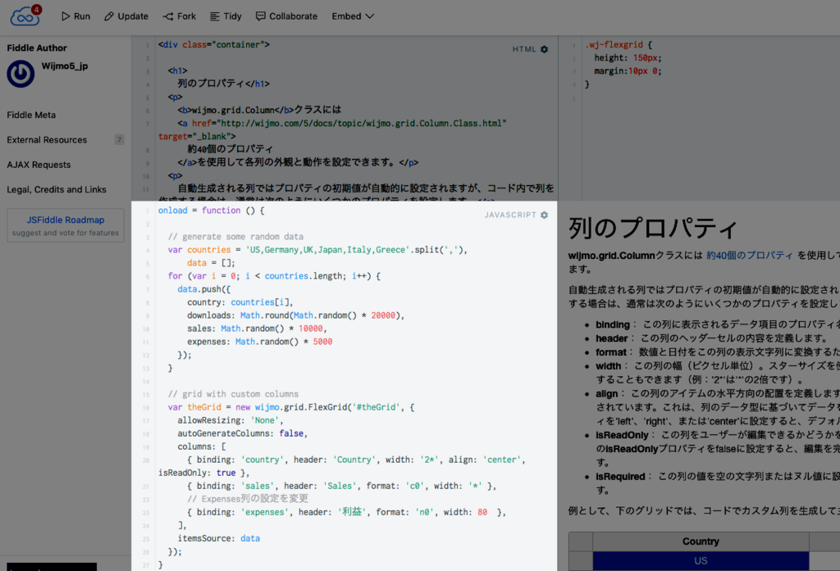Click the Country column header
Viewport: 840px width, 571px height.
point(701,542)
